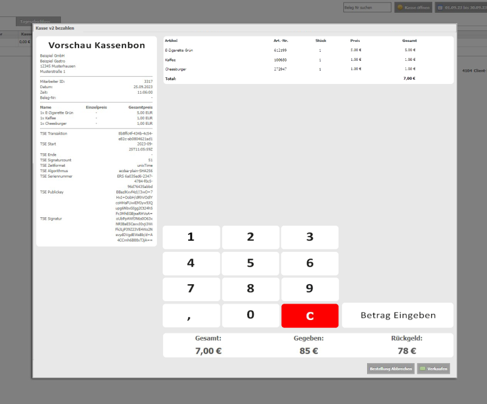Screen dimensions: 487x404
Task: Select the E-Zigarette Grün article row
Action: coord(308,50)
